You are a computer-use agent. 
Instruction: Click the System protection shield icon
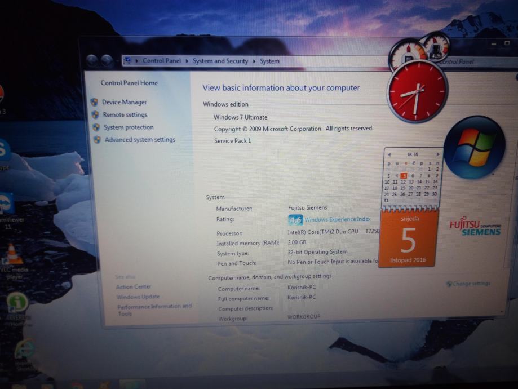coord(96,127)
